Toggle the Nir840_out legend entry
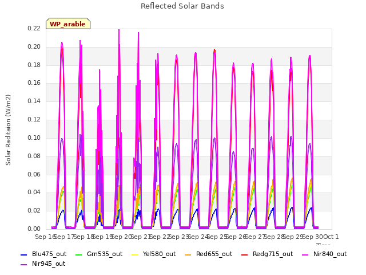The height and width of the screenshot is (275, 366). point(324,254)
